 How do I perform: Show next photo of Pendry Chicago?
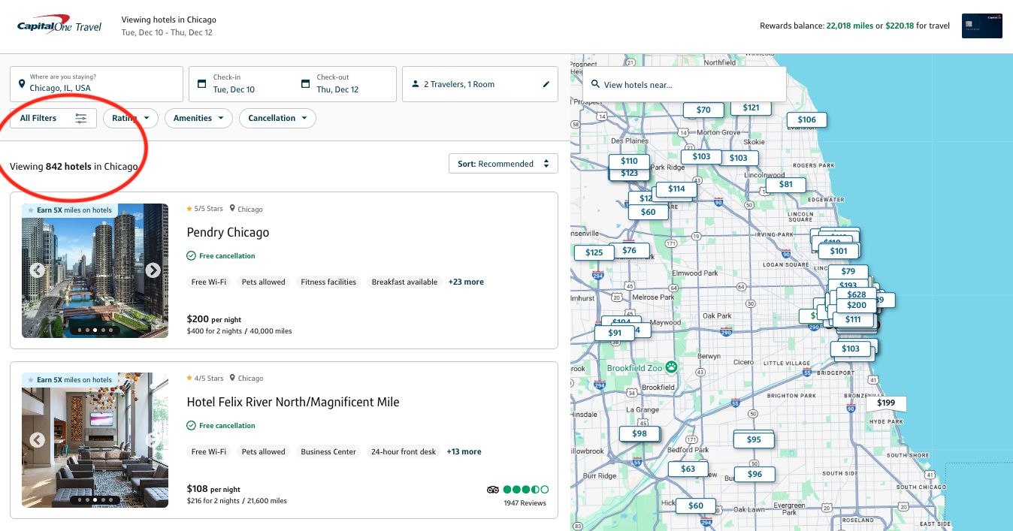[x=153, y=270]
